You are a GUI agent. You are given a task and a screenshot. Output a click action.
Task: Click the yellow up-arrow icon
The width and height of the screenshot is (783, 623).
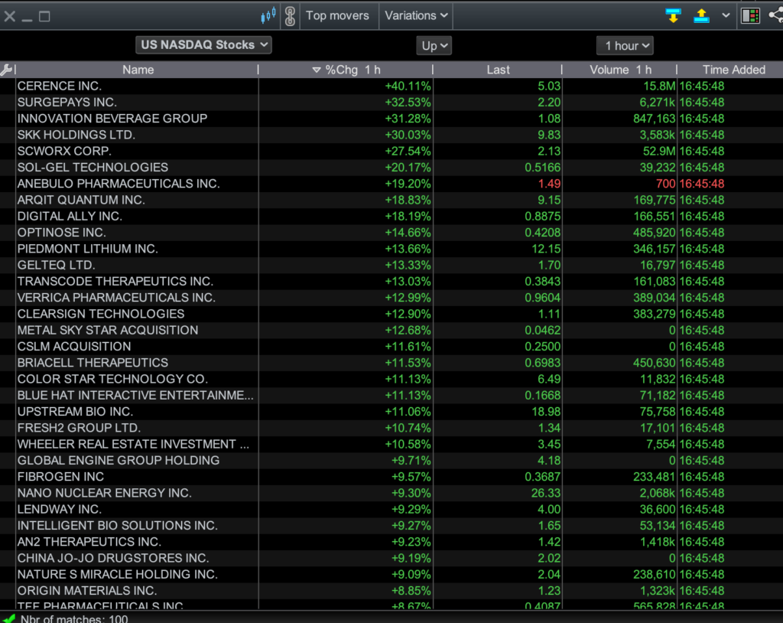(702, 16)
